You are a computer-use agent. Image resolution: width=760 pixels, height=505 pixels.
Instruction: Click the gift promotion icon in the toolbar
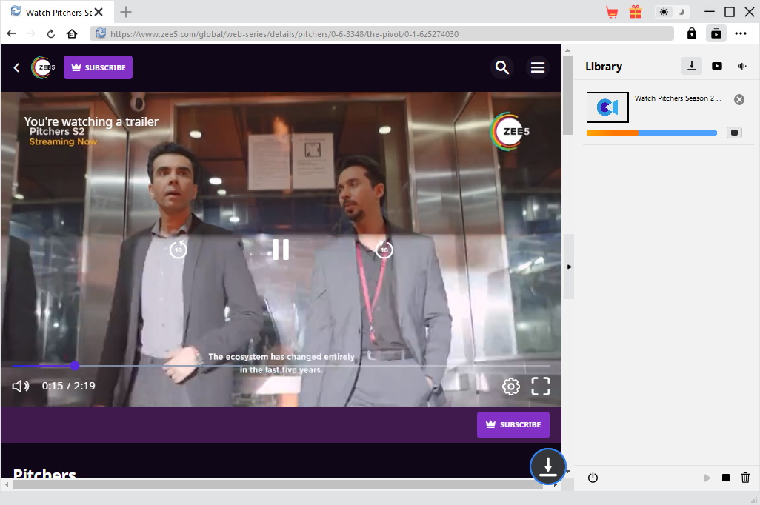(636, 12)
